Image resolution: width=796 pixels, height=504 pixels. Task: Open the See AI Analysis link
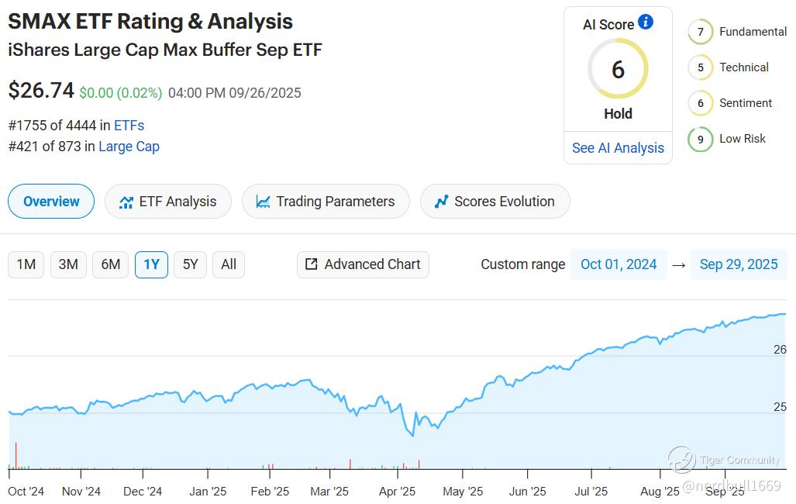[x=618, y=148]
